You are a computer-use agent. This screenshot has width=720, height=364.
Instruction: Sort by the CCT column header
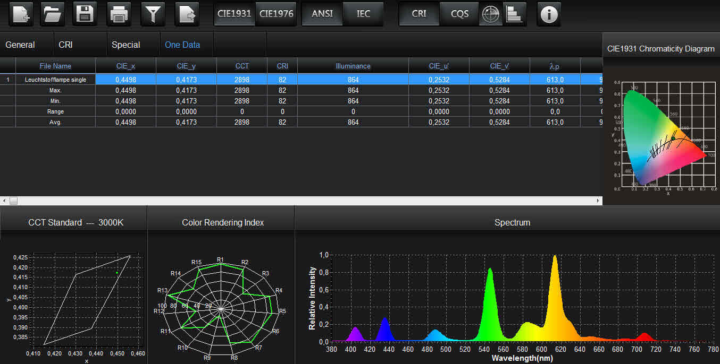tap(242, 66)
